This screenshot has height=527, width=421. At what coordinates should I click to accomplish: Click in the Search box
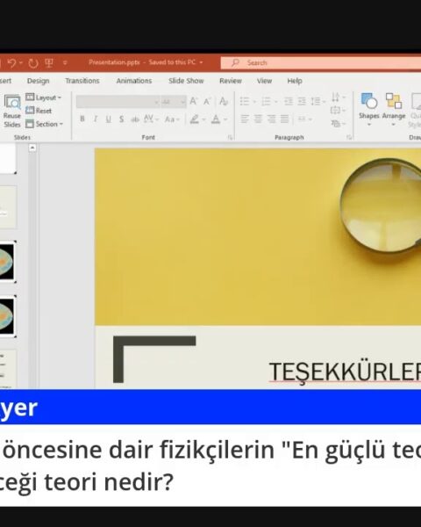point(321,63)
